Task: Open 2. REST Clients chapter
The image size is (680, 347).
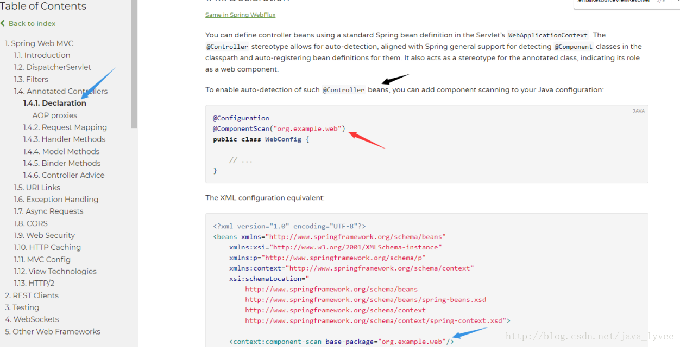Action: [32, 295]
